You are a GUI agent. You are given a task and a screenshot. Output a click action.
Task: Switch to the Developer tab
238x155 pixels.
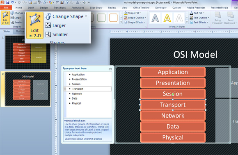coord(161,7)
